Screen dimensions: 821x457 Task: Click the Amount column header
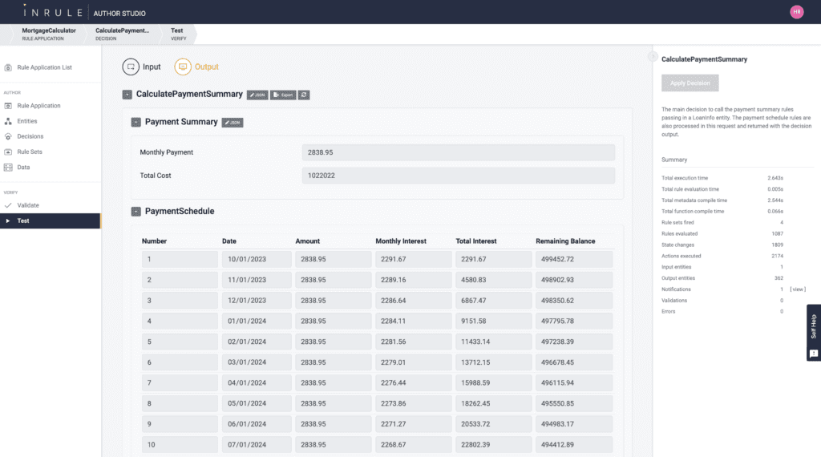pyautogui.click(x=307, y=241)
